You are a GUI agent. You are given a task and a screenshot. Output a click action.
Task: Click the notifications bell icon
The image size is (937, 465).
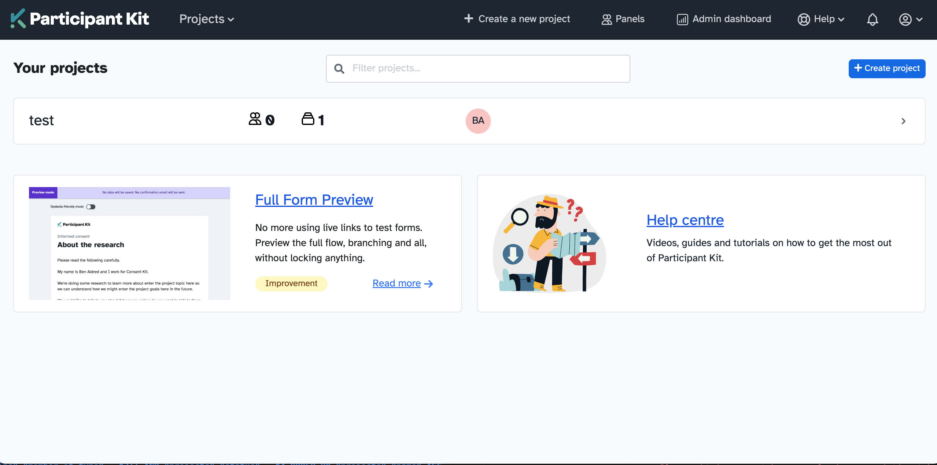[x=872, y=19]
